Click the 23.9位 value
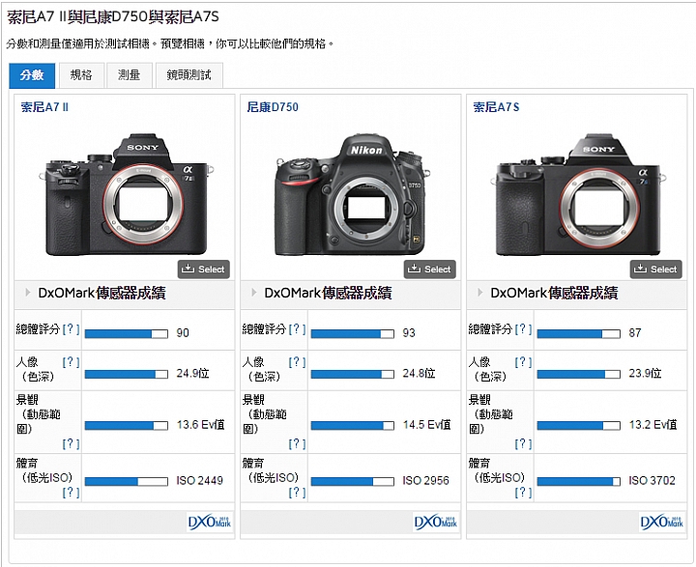 coord(645,373)
